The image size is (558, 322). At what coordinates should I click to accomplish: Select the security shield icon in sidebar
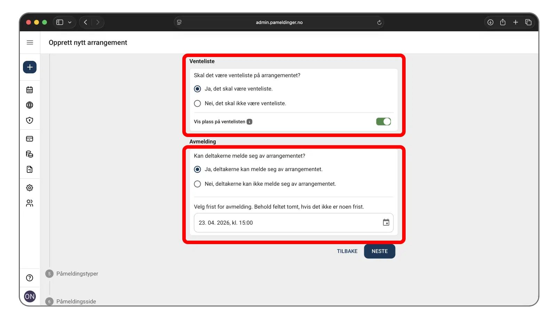(x=30, y=120)
